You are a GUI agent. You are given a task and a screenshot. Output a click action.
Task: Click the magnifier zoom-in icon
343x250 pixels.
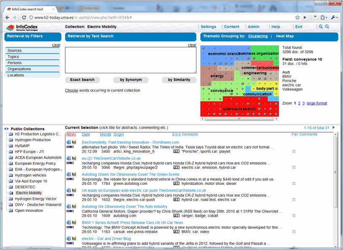coord(321,27)
